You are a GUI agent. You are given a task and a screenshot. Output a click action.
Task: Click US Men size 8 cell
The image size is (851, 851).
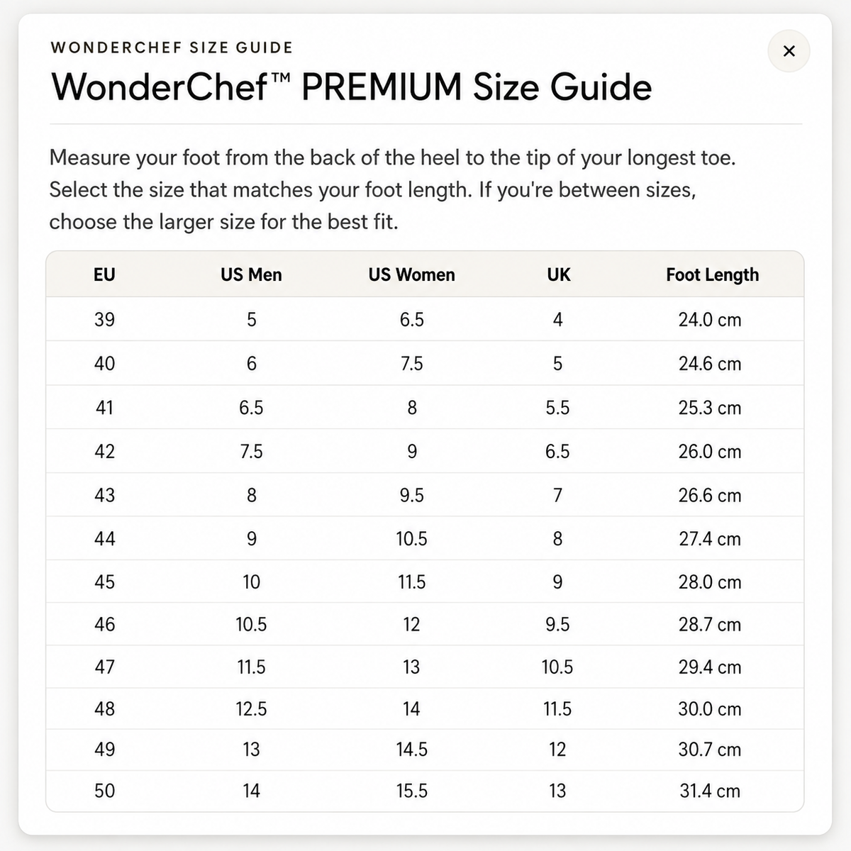[251, 495]
